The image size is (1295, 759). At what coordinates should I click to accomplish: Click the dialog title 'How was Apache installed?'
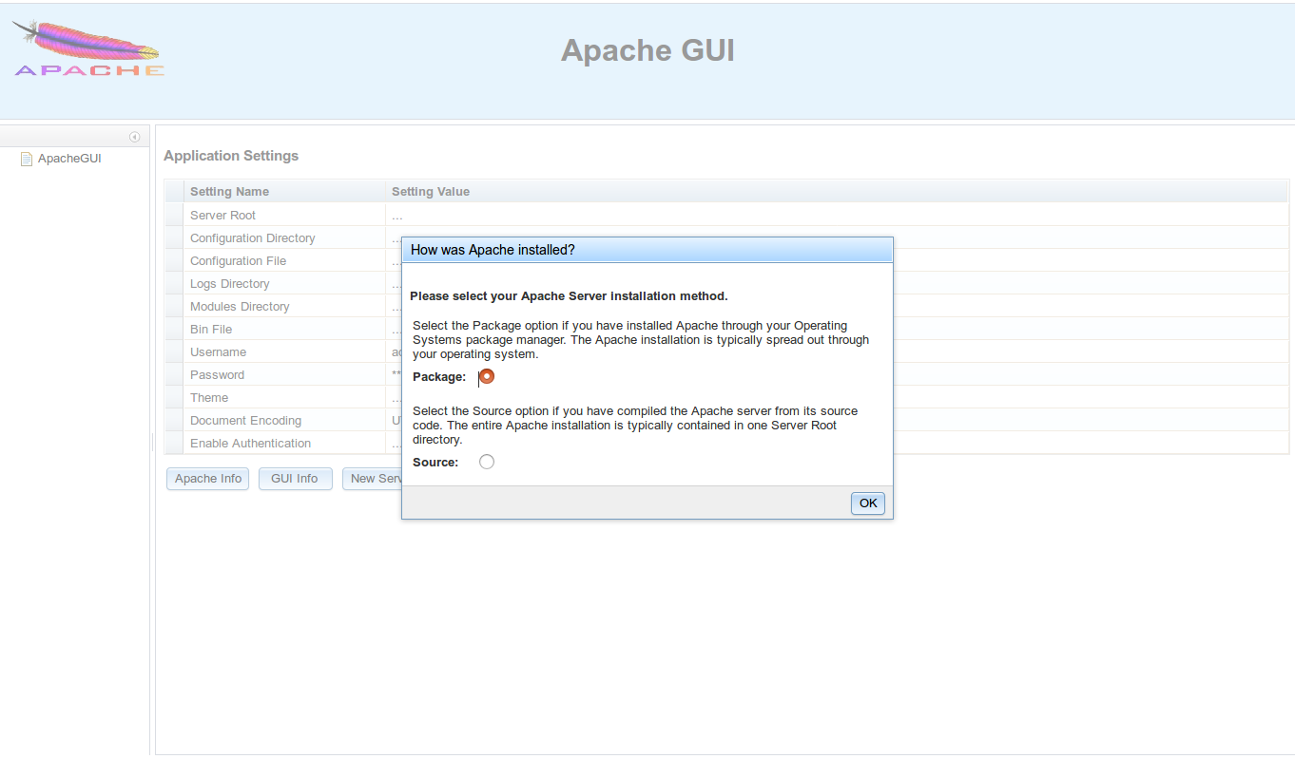point(493,250)
